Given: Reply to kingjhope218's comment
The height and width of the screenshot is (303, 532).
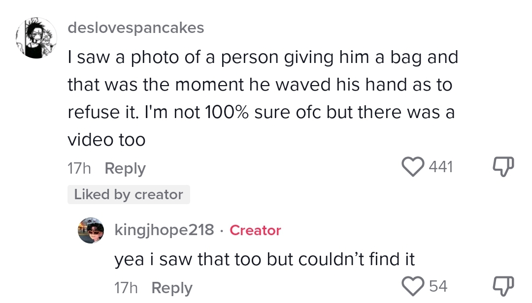Looking at the screenshot, I should (x=171, y=288).
